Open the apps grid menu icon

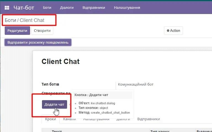[7, 8]
